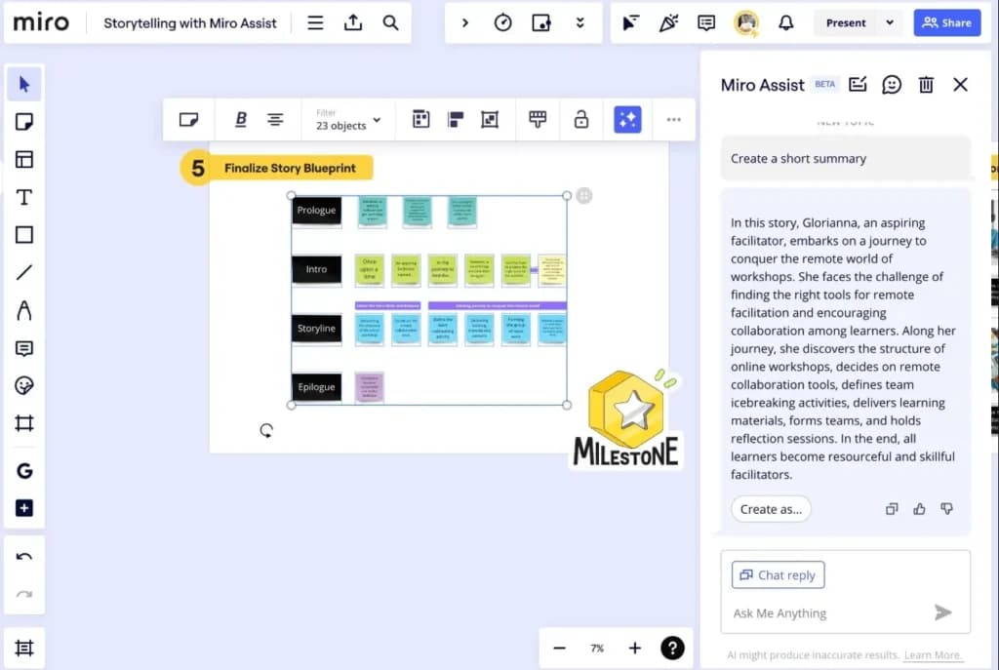This screenshot has width=999, height=670.
Task: Click the Share button
Action: click(946, 23)
